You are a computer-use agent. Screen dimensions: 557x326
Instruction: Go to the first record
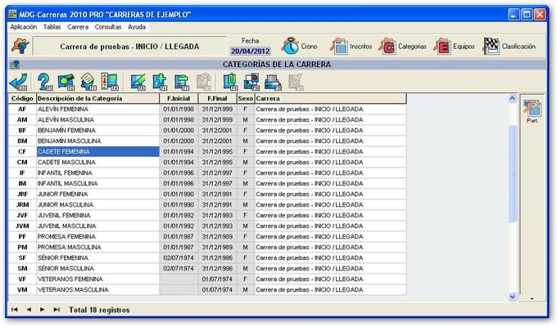click(14, 310)
